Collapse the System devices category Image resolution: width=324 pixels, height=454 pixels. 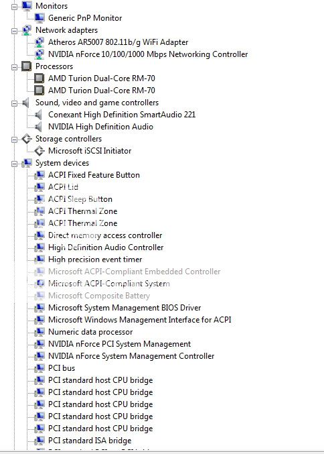[14, 164]
